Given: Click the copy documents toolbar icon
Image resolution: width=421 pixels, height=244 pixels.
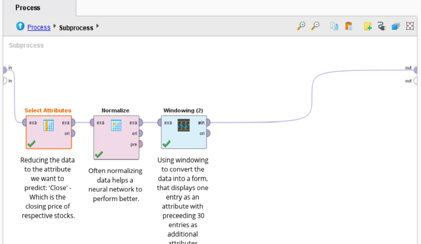Looking at the screenshot, I should click(334, 26).
